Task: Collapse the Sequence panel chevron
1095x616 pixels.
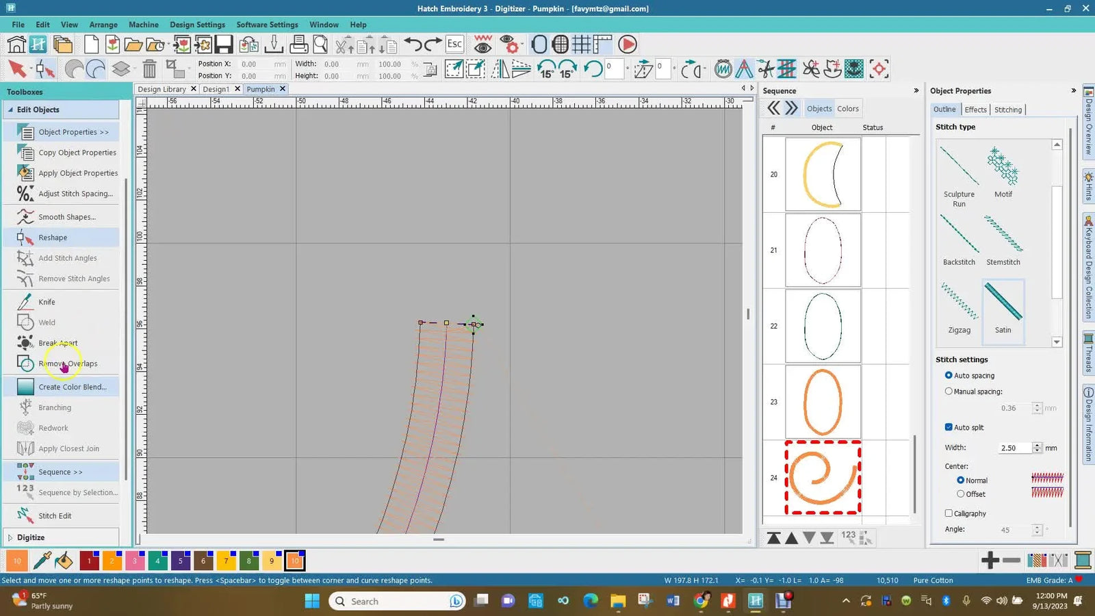Action: (x=916, y=90)
